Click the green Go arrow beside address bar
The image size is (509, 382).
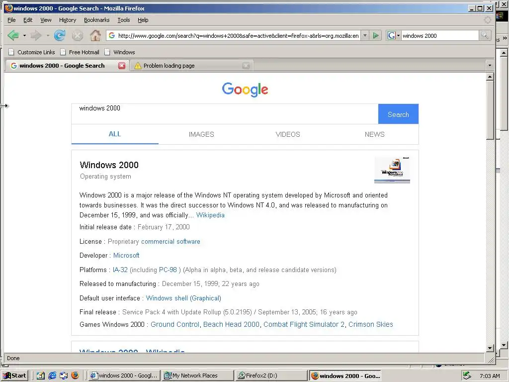pyautogui.click(x=376, y=35)
